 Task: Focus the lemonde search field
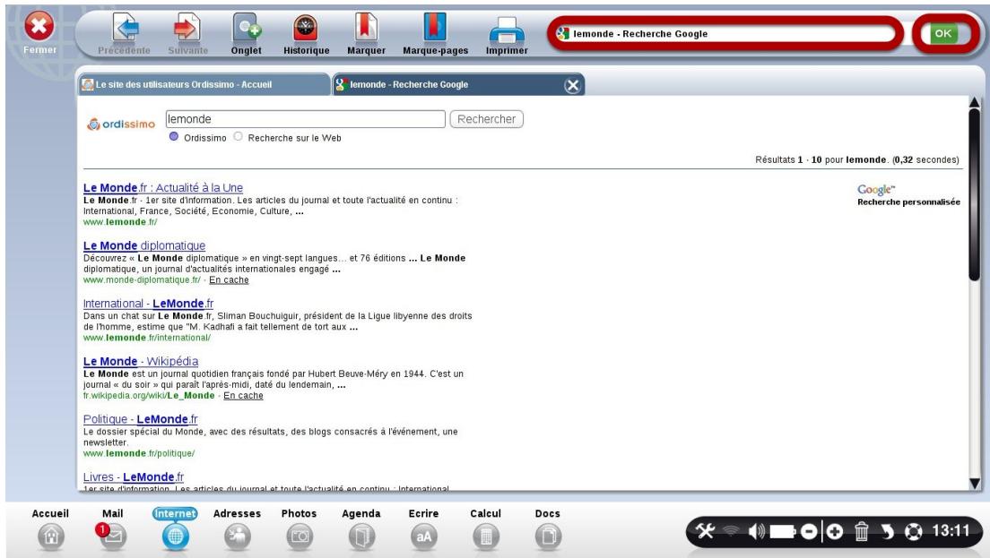coord(305,119)
